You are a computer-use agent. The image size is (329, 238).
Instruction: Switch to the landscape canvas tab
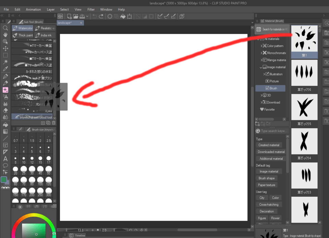70,23
